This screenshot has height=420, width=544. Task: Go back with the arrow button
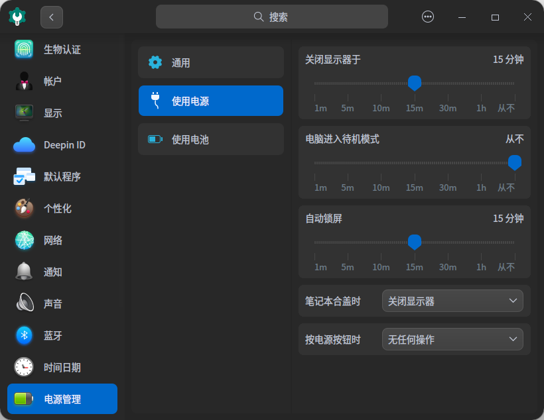(52, 17)
